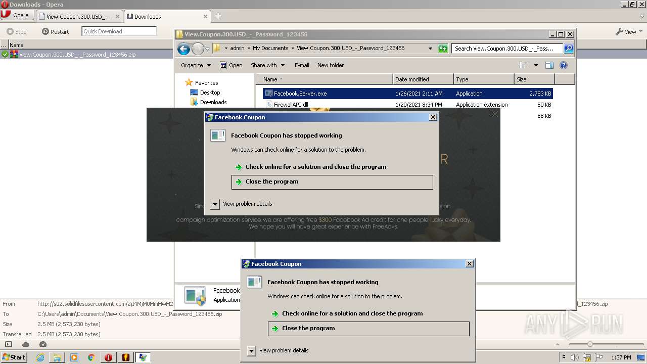Open the Windows Start menu
The width and height of the screenshot is (647, 364).
pos(14,357)
